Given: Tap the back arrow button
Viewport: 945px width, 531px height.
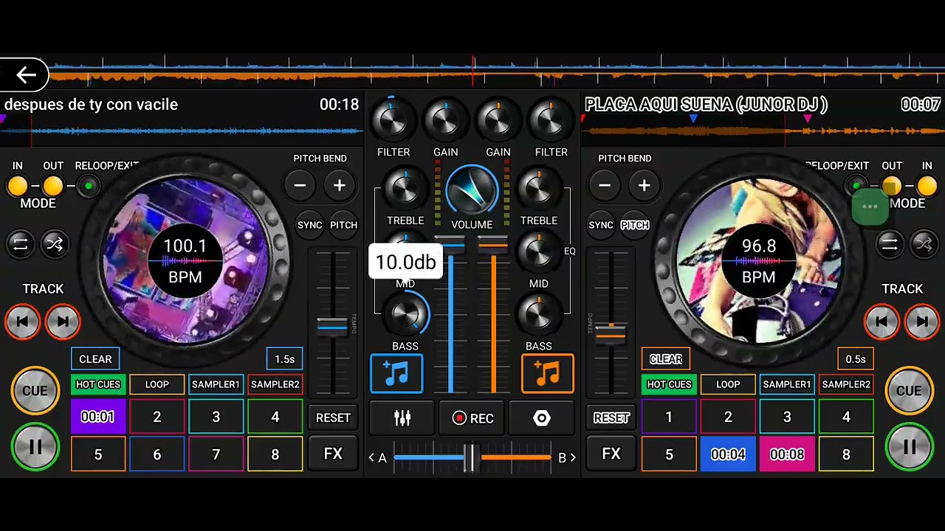Looking at the screenshot, I should pos(26,74).
